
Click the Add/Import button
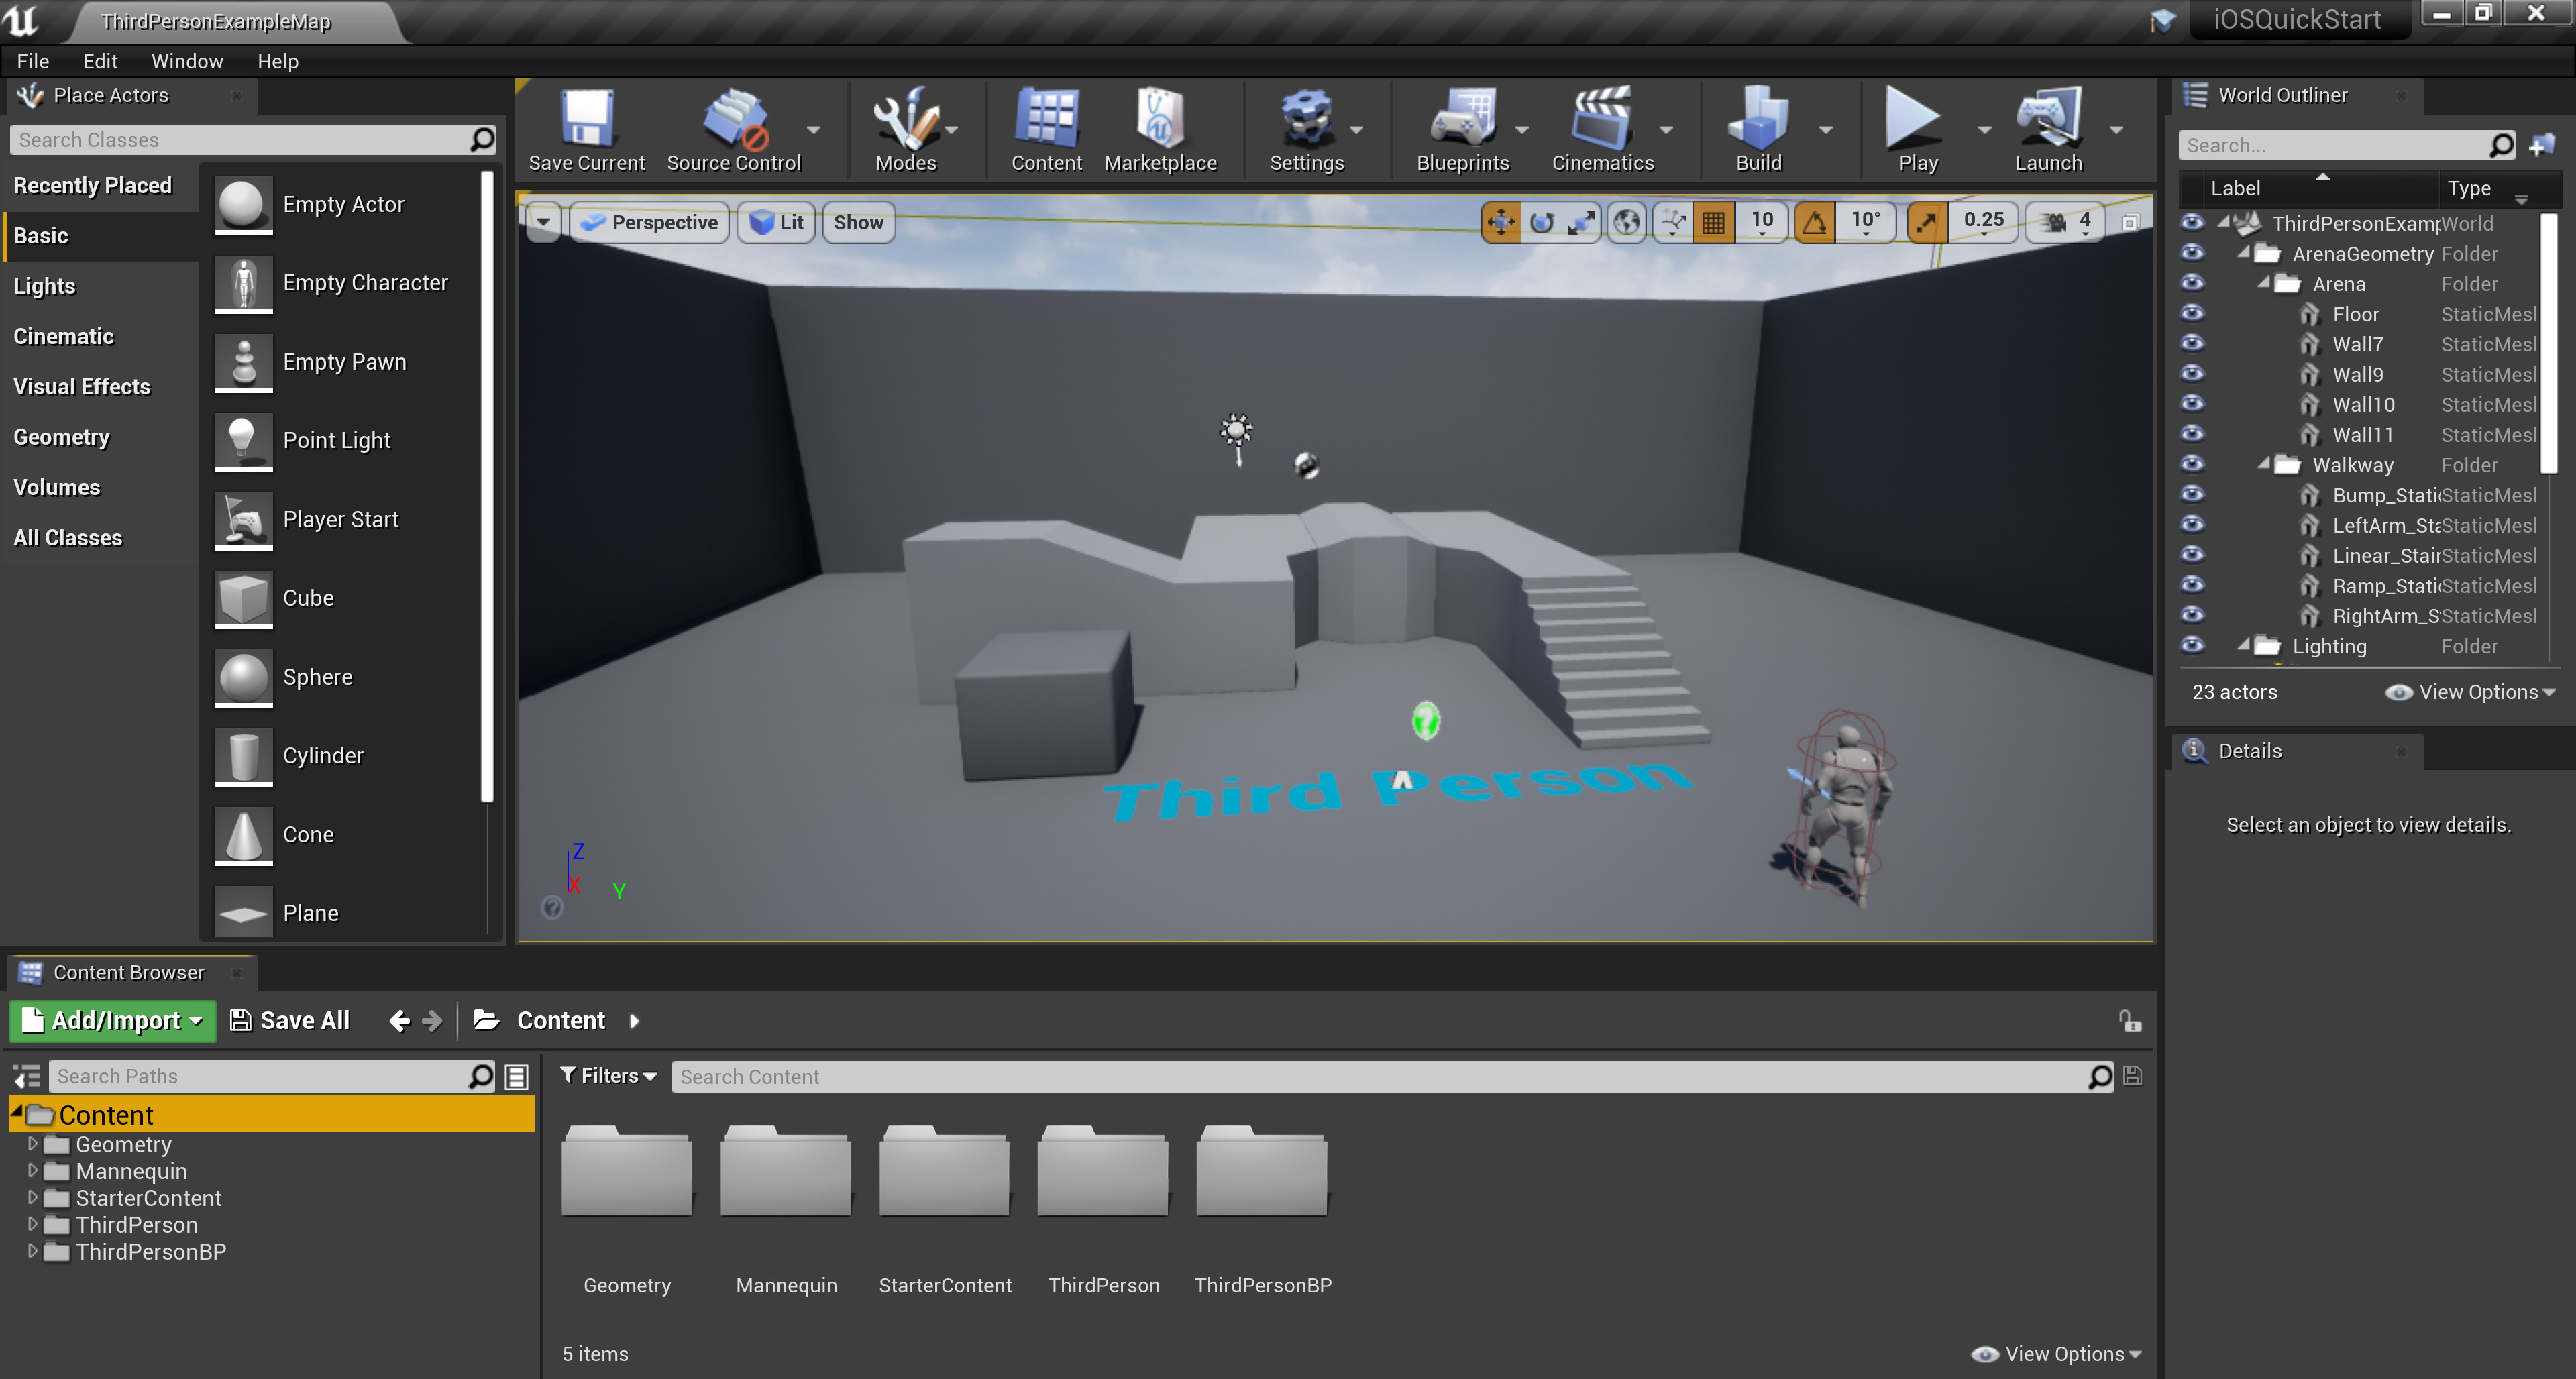(x=113, y=1020)
